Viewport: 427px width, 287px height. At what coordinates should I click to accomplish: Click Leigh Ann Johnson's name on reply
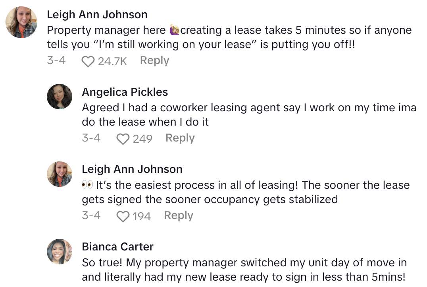click(x=132, y=169)
